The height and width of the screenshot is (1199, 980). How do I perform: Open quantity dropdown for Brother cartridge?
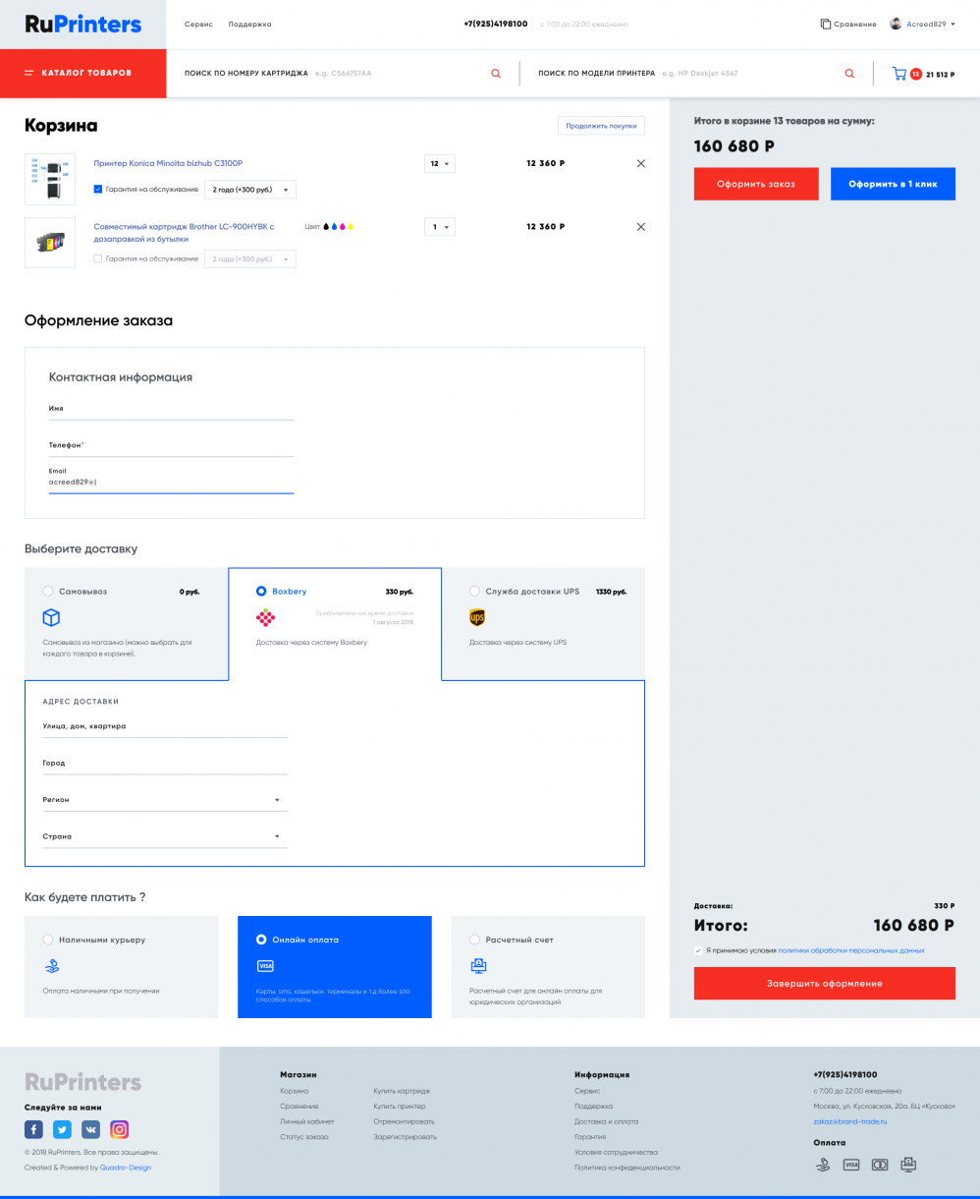point(440,227)
